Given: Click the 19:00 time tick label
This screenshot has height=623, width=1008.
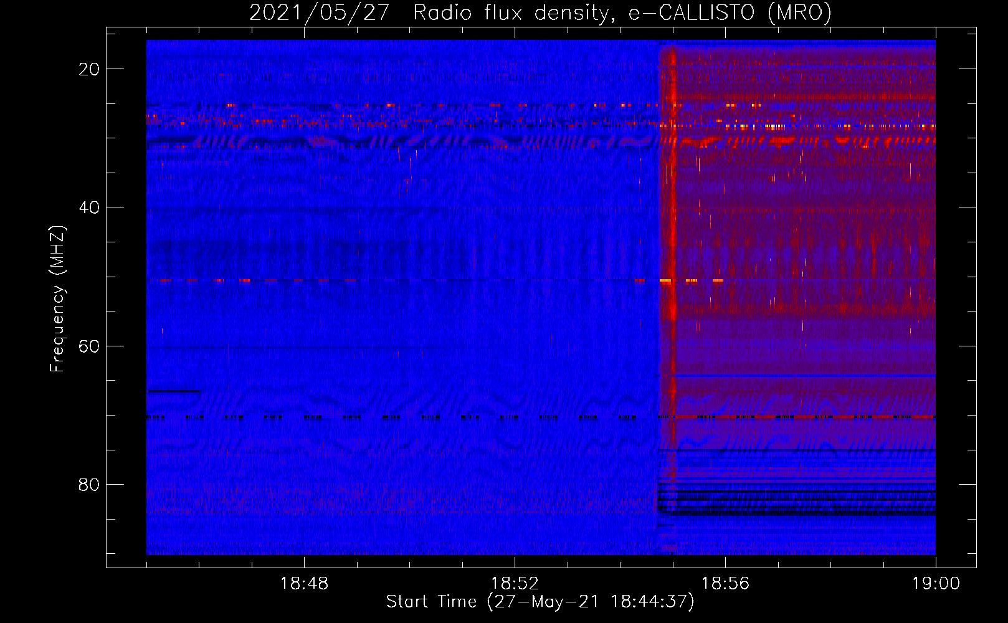Looking at the screenshot, I should 936,584.
